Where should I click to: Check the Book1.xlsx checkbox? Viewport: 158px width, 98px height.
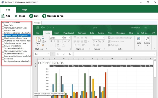(x=3, y=58)
